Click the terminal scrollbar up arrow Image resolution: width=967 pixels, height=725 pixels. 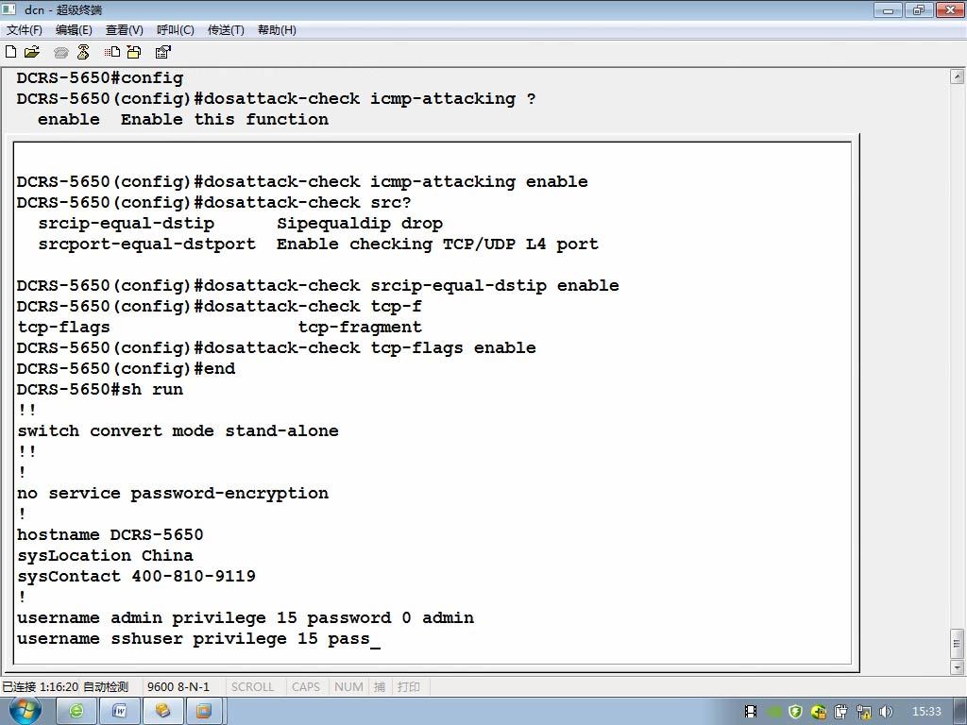957,76
